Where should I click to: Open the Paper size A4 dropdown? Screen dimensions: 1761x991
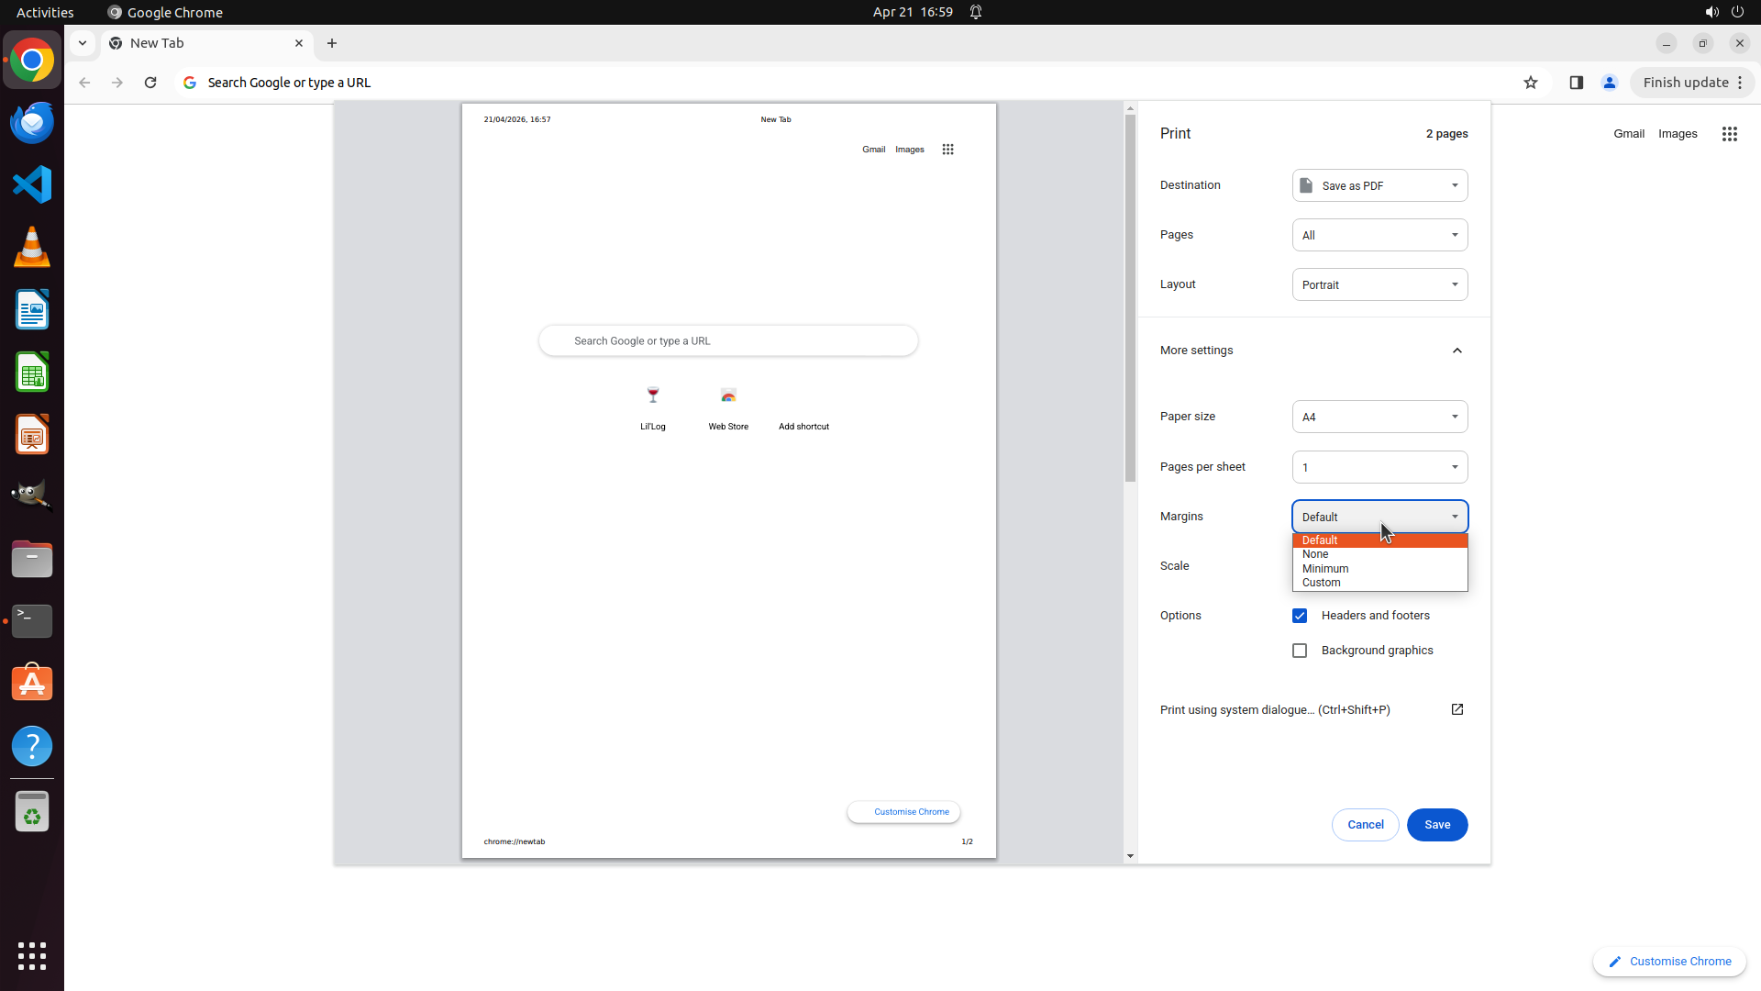click(x=1379, y=417)
